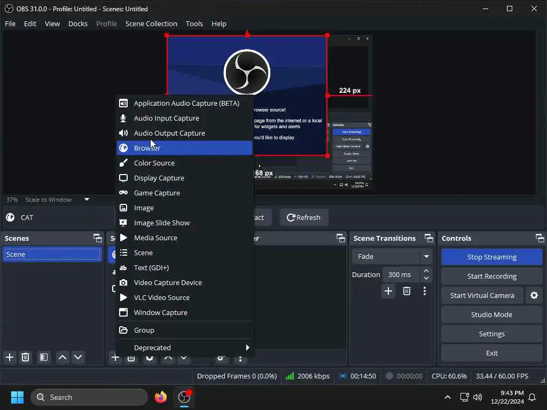Screen dimensions: 547x410
Task: Open the File menu
Action: coord(10,23)
